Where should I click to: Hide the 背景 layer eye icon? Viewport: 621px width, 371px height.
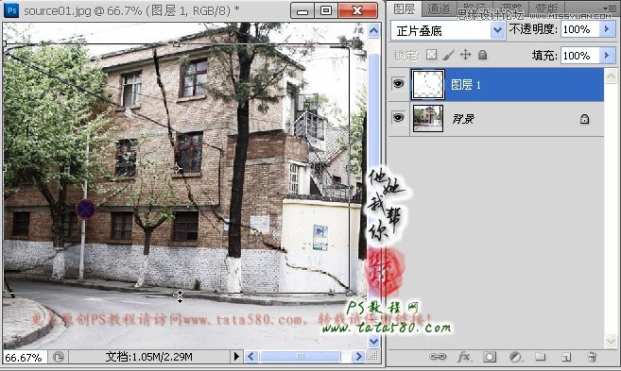(x=399, y=118)
